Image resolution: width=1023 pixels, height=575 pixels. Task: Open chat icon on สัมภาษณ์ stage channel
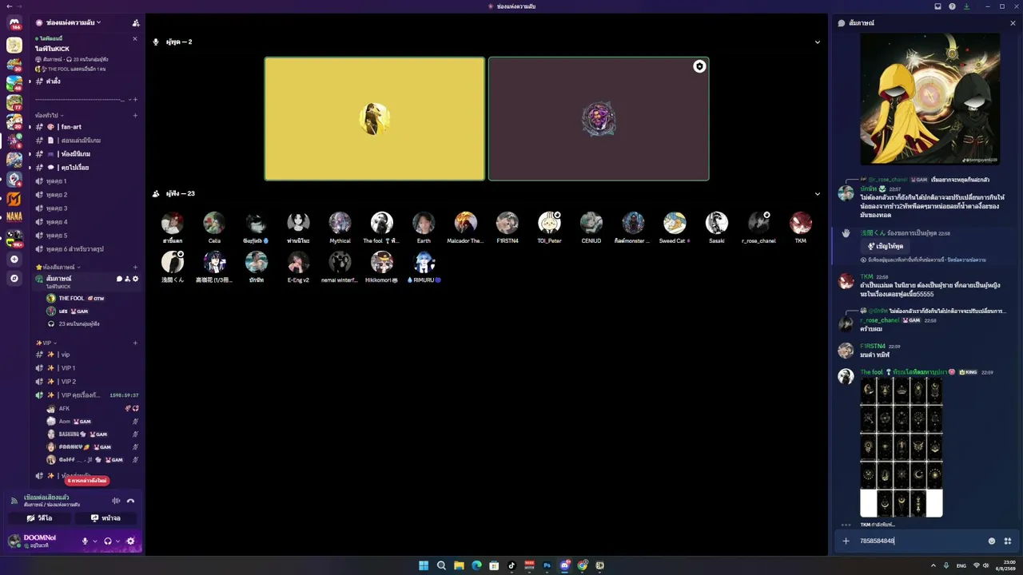[x=119, y=279]
